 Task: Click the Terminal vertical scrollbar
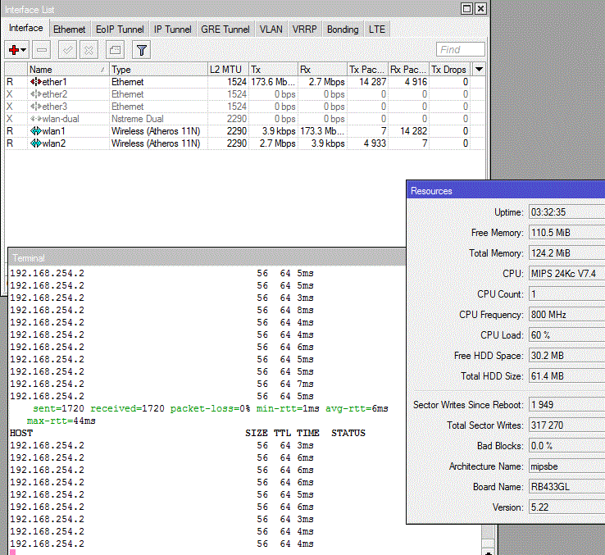pos(488,540)
